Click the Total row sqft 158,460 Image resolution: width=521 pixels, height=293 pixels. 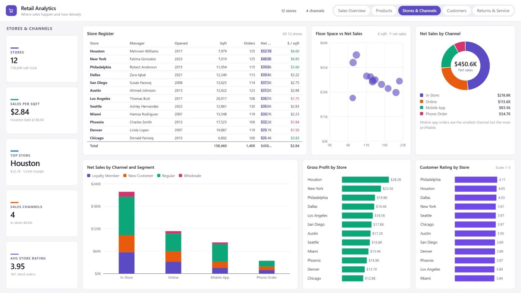[220, 146]
